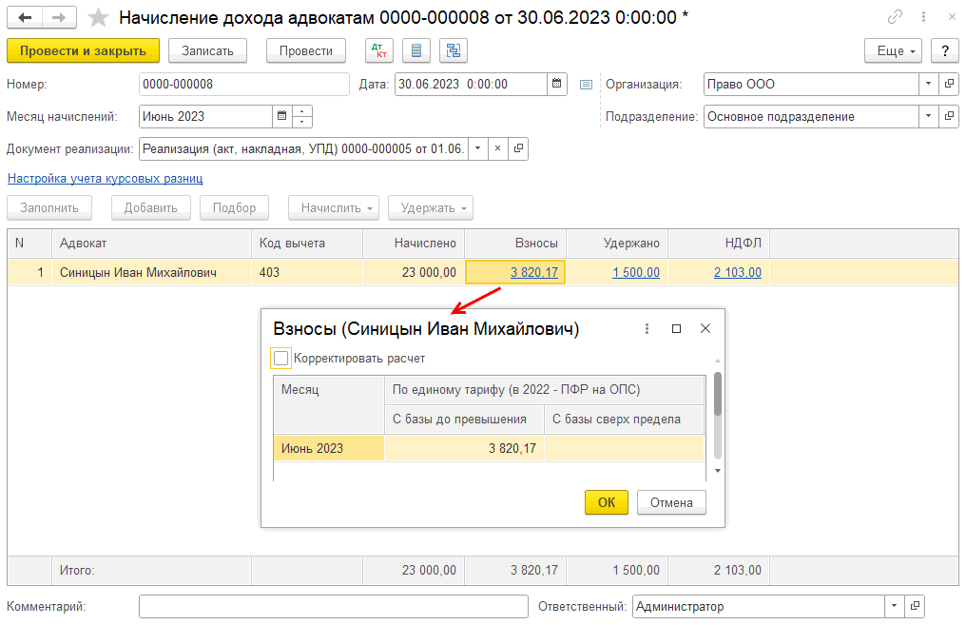Expand the Подразделение dropdown list
The height and width of the screenshot is (625, 966).
tap(928, 116)
